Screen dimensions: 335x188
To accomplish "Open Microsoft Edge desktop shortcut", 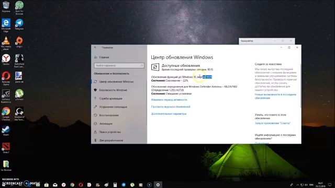I will [6, 25].
